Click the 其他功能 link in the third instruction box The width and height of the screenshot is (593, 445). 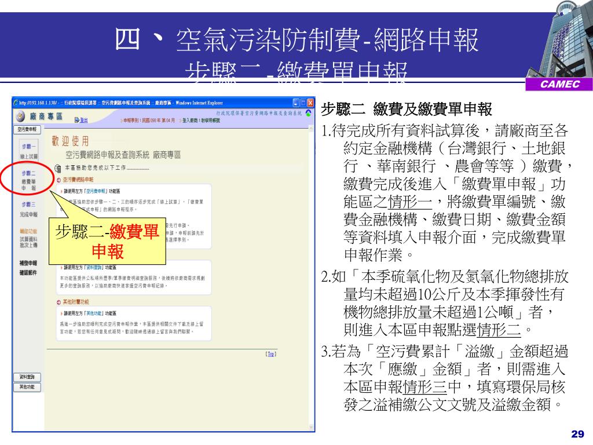(94, 313)
